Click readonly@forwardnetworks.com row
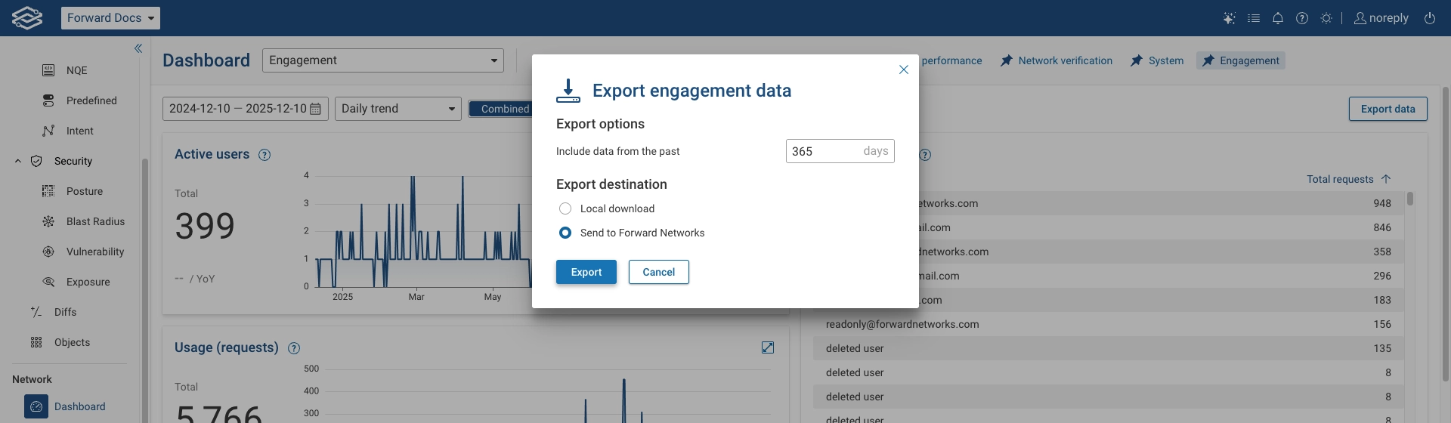The width and height of the screenshot is (1451, 423). pyautogui.click(x=1109, y=324)
